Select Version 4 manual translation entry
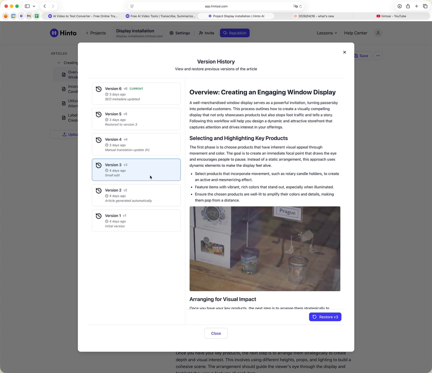The image size is (432, 373). coord(136,144)
